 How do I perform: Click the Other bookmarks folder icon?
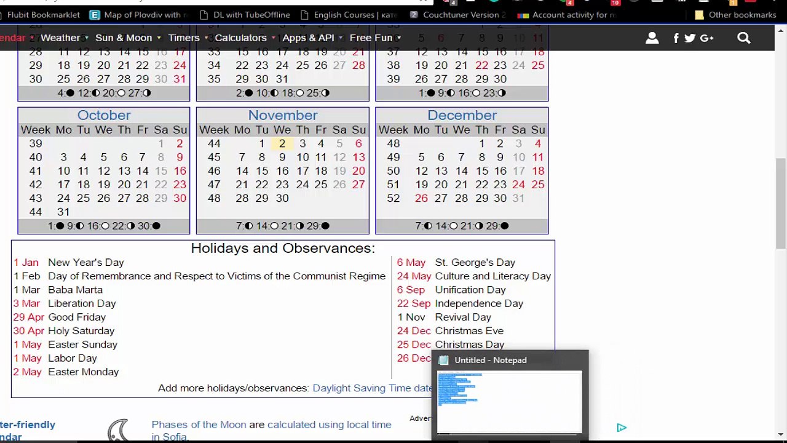699,15
